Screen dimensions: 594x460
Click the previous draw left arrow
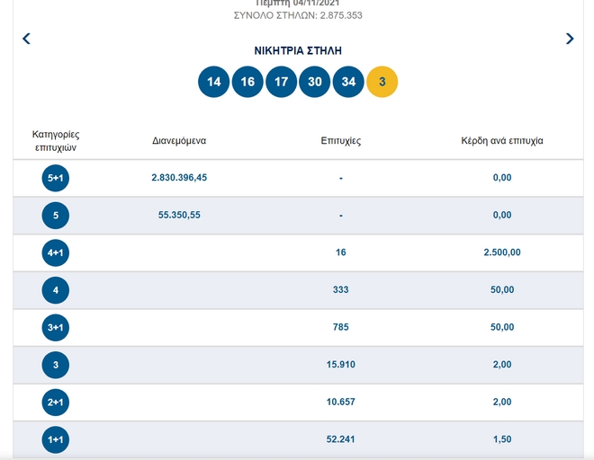(x=26, y=39)
